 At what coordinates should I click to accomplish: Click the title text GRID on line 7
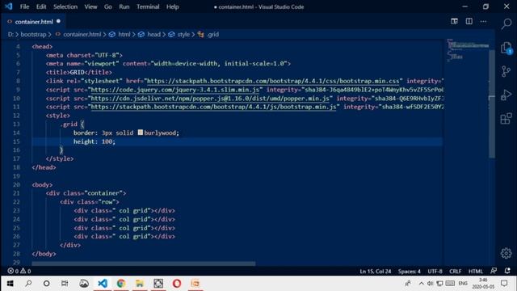coord(77,72)
